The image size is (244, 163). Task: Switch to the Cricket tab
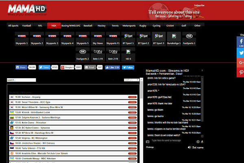pos(170,26)
